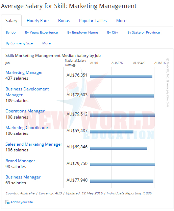Click the Add to your site link
Viewport: 174px width, 211px height.
pyautogui.click(x=22, y=202)
